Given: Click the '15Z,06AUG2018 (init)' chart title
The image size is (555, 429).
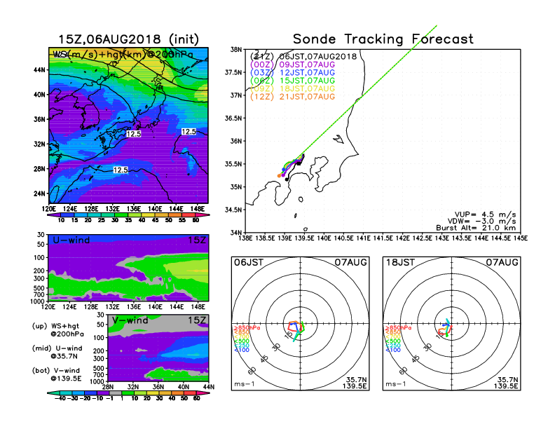Looking at the screenshot, I should [x=128, y=39].
